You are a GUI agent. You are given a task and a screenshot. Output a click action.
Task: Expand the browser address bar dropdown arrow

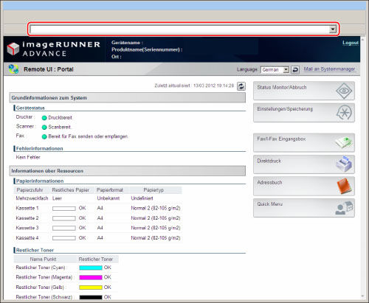(x=333, y=29)
